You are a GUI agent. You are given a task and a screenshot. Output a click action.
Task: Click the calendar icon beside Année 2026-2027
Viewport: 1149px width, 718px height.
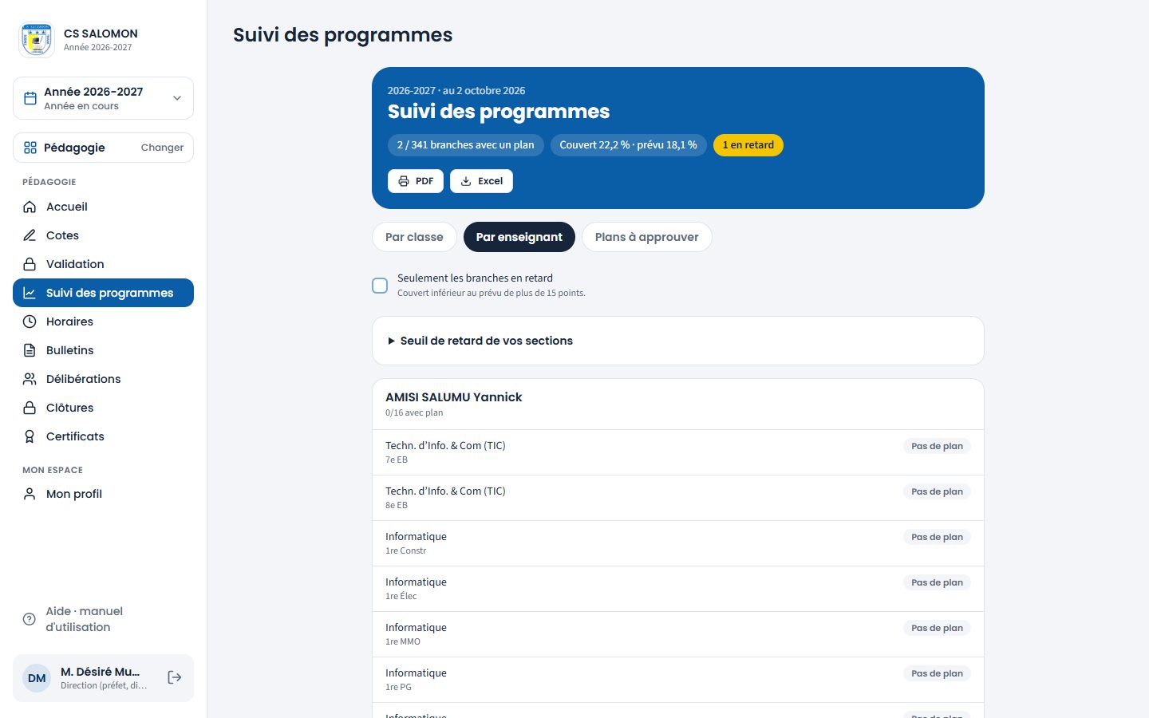click(x=30, y=98)
